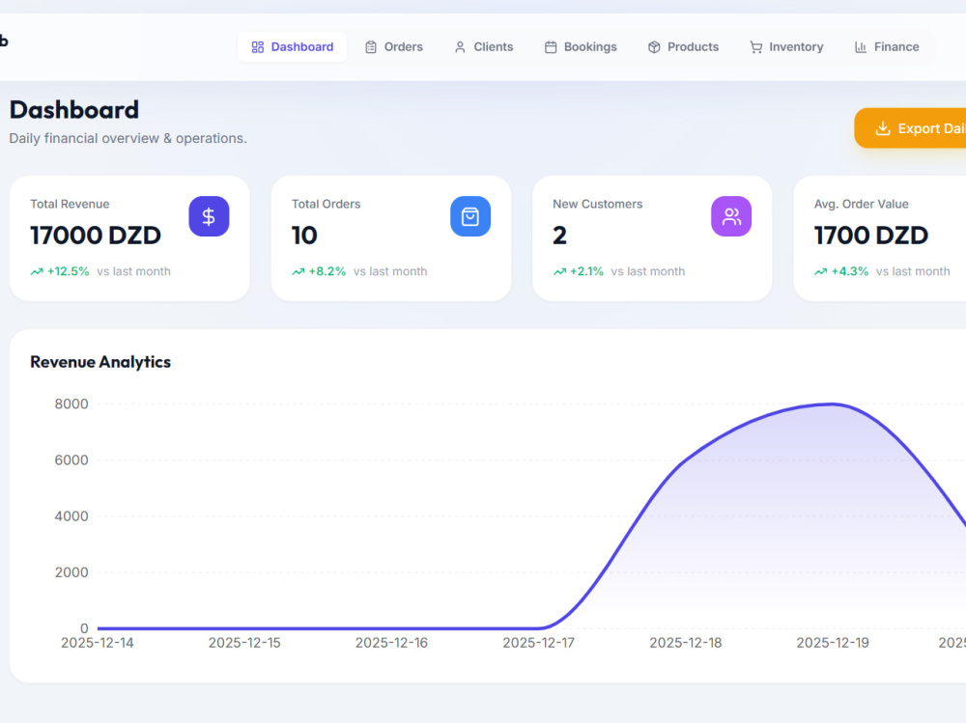The height and width of the screenshot is (723, 966).
Task: Click the 2025-12-19 date label
Action: click(x=833, y=643)
